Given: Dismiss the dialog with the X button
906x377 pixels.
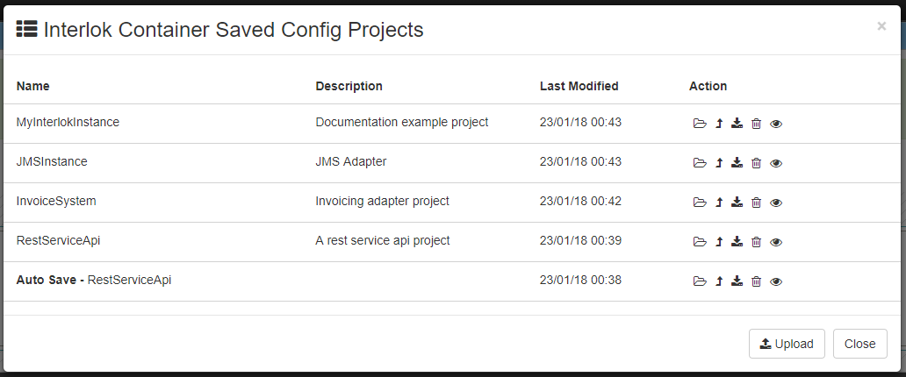Looking at the screenshot, I should tap(881, 26).
